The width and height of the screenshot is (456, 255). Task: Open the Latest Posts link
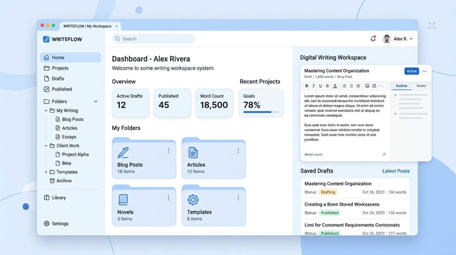coord(396,171)
